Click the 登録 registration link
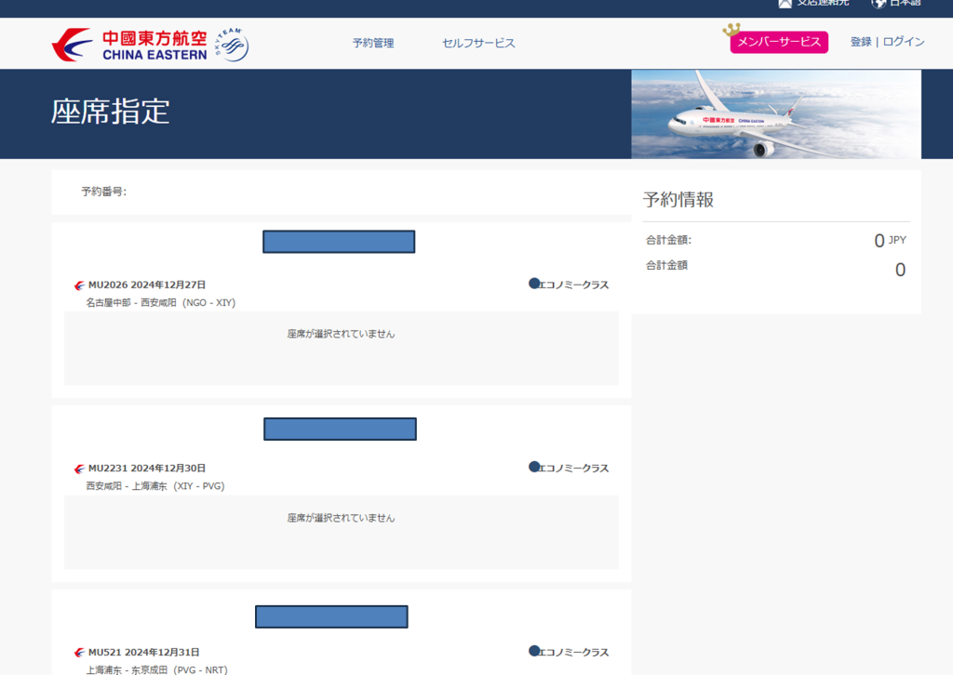 tap(861, 42)
